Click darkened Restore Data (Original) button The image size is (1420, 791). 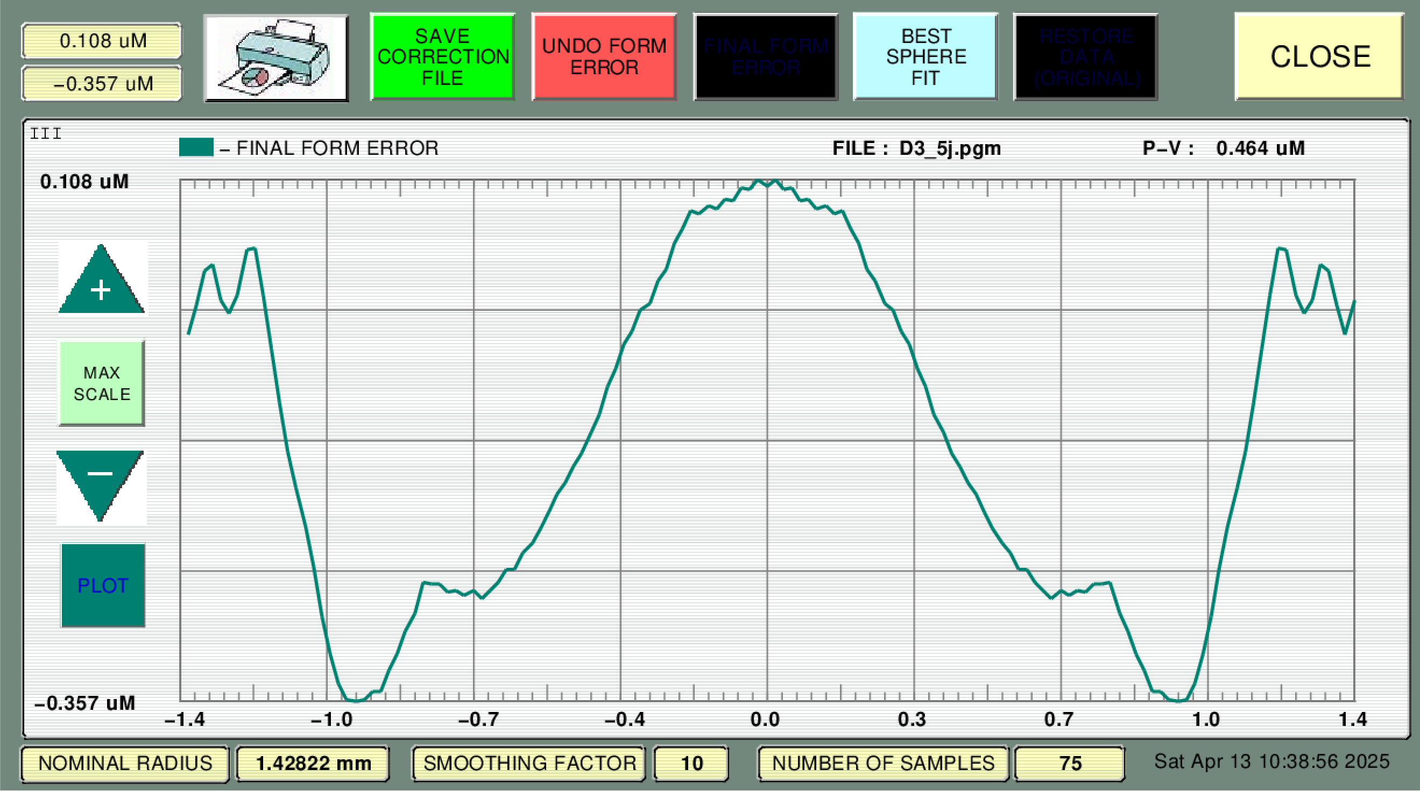1085,57
